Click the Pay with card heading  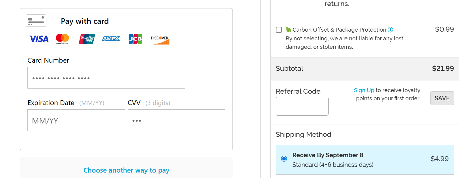point(85,21)
